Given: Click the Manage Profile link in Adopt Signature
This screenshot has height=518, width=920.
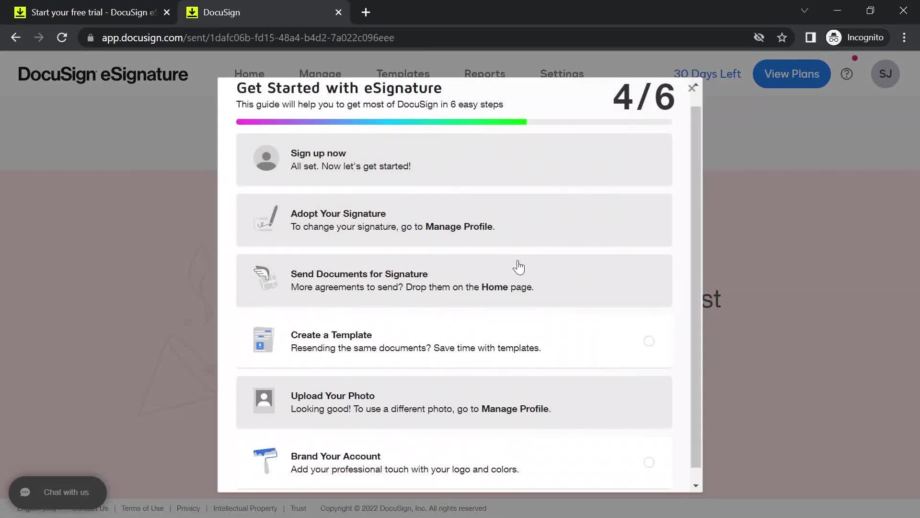Looking at the screenshot, I should (459, 226).
